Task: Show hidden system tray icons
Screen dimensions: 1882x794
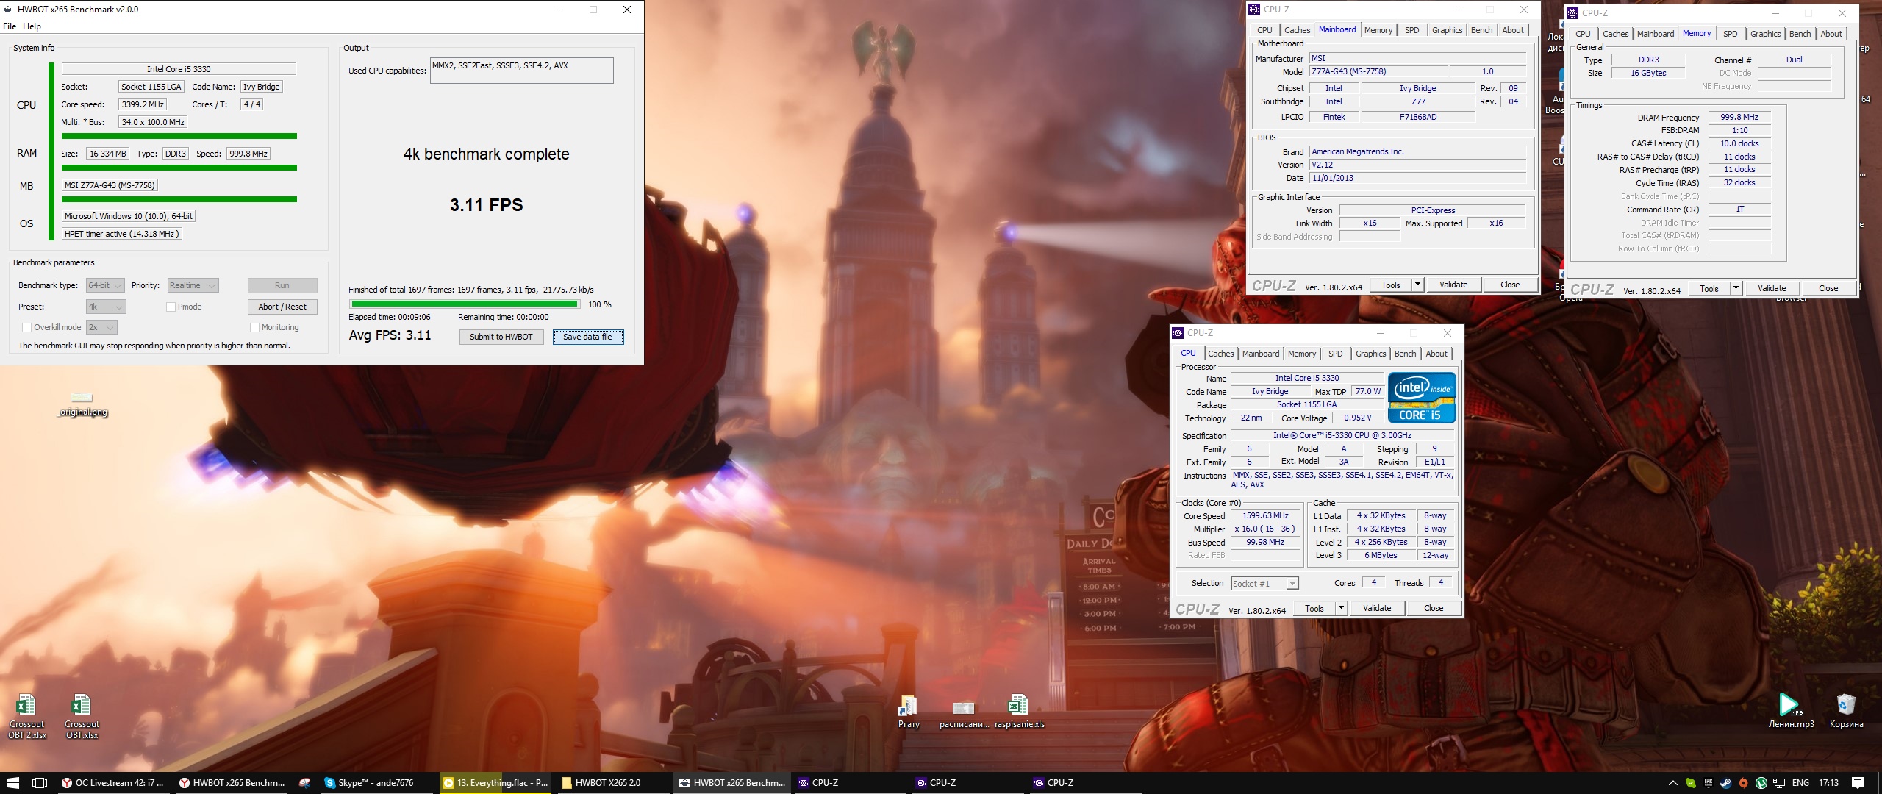Action: point(1672,783)
